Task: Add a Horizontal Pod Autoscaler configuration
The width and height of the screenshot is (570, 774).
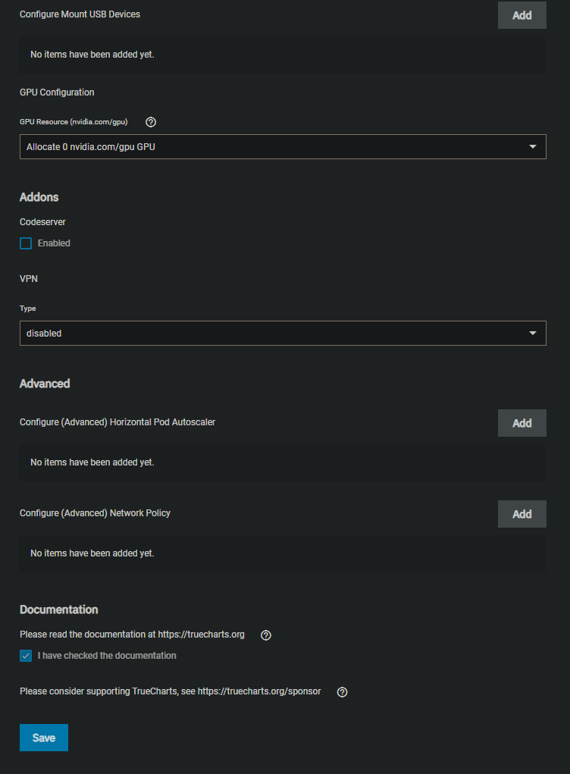Action: (x=521, y=423)
